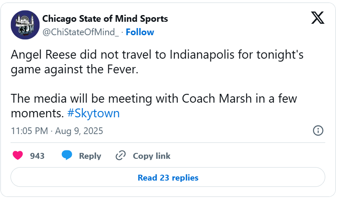Viewport: 337px width, 199px height.
Task: Open the 11:05 PM Aug 9, 2025 timestamp
Action: [57, 131]
